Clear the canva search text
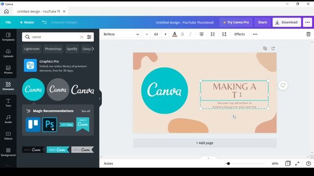The width and height of the screenshot is (314, 176). (x=82, y=37)
